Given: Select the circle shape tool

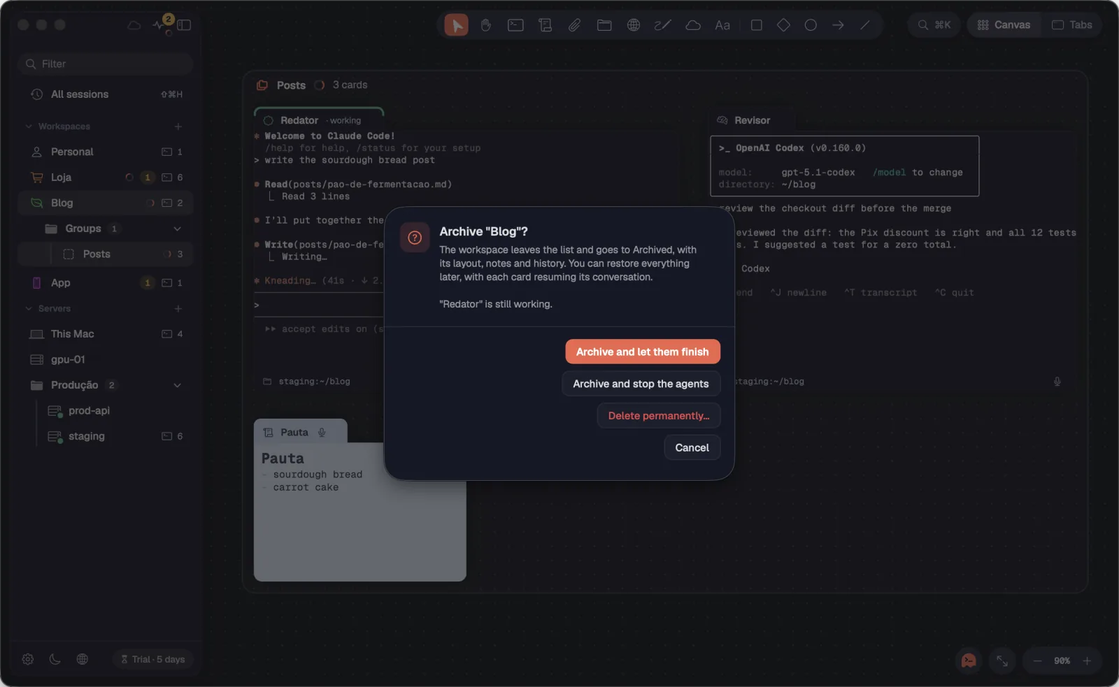Looking at the screenshot, I should coord(811,25).
